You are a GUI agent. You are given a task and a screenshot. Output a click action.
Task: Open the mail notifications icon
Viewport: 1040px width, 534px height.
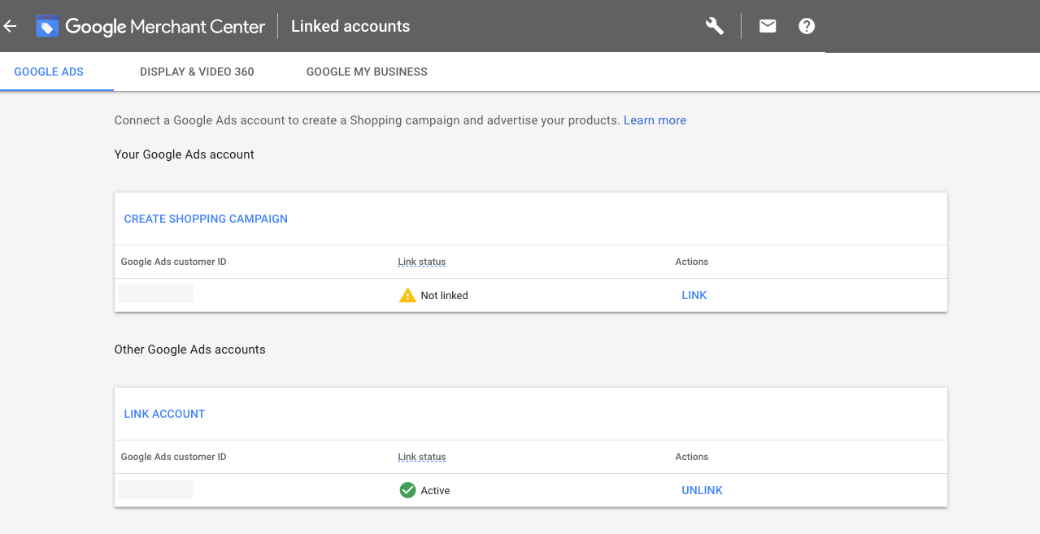click(x=768, y=26)
